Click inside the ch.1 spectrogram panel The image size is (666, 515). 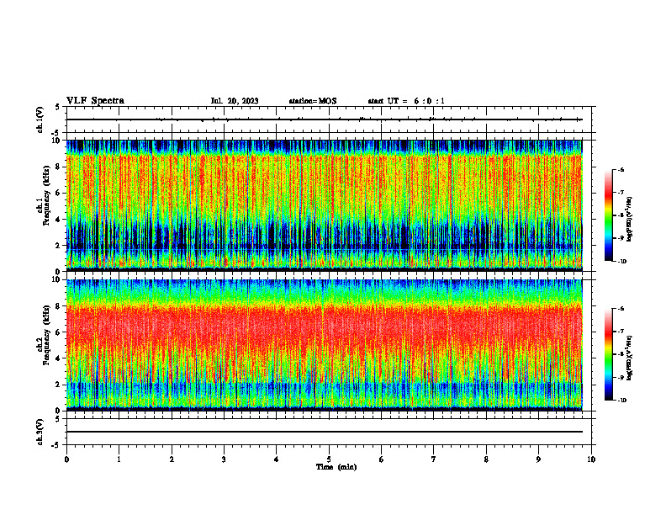click(324, 205)
